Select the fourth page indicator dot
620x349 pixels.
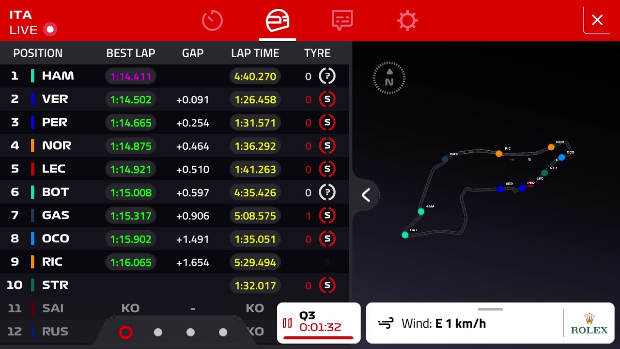[223, 332]
